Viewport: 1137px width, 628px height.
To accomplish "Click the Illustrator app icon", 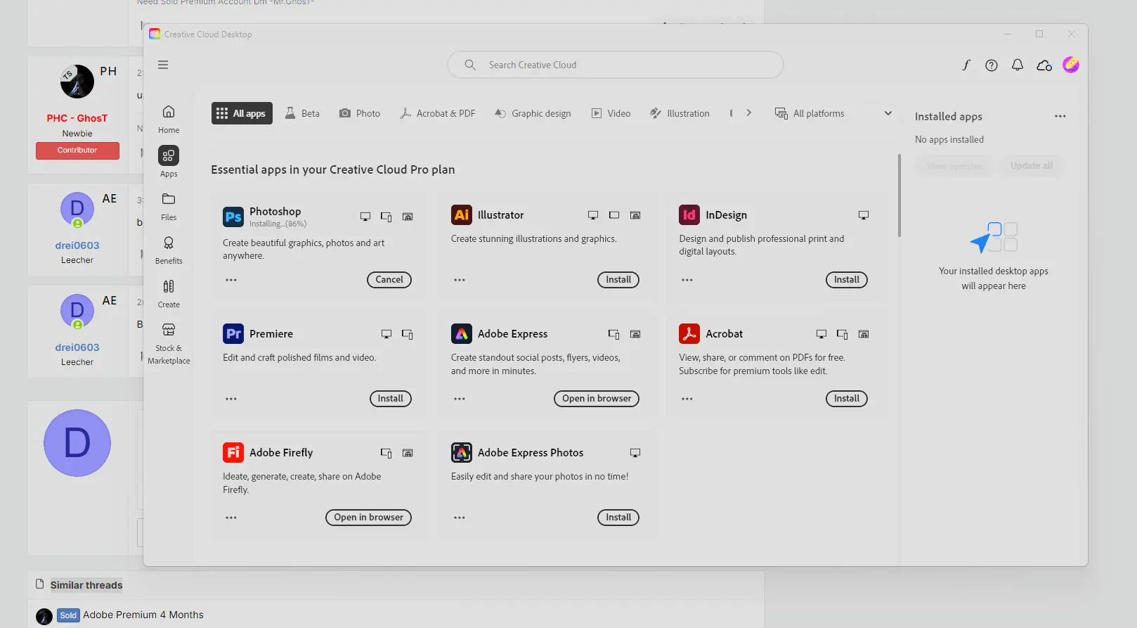I will click(462, 214).
